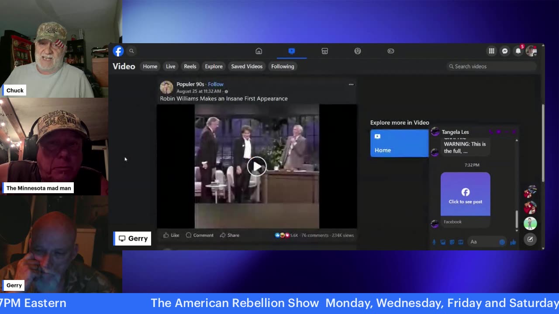
Task: Open the Messenger icon in header
Action: [x=505, y=51]
